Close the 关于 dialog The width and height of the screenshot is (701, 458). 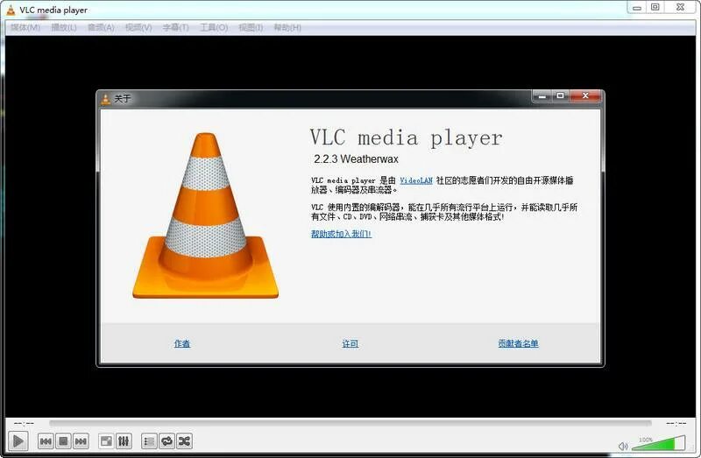tap(585, 95)
